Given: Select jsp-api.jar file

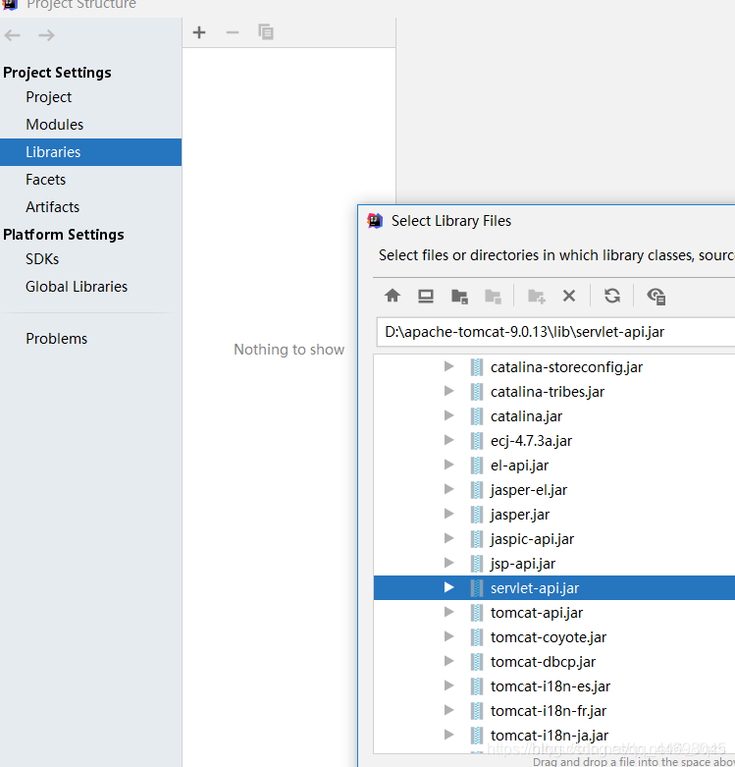Looking at the screenshot, I should pyautogui.click(x=523, y=564).
